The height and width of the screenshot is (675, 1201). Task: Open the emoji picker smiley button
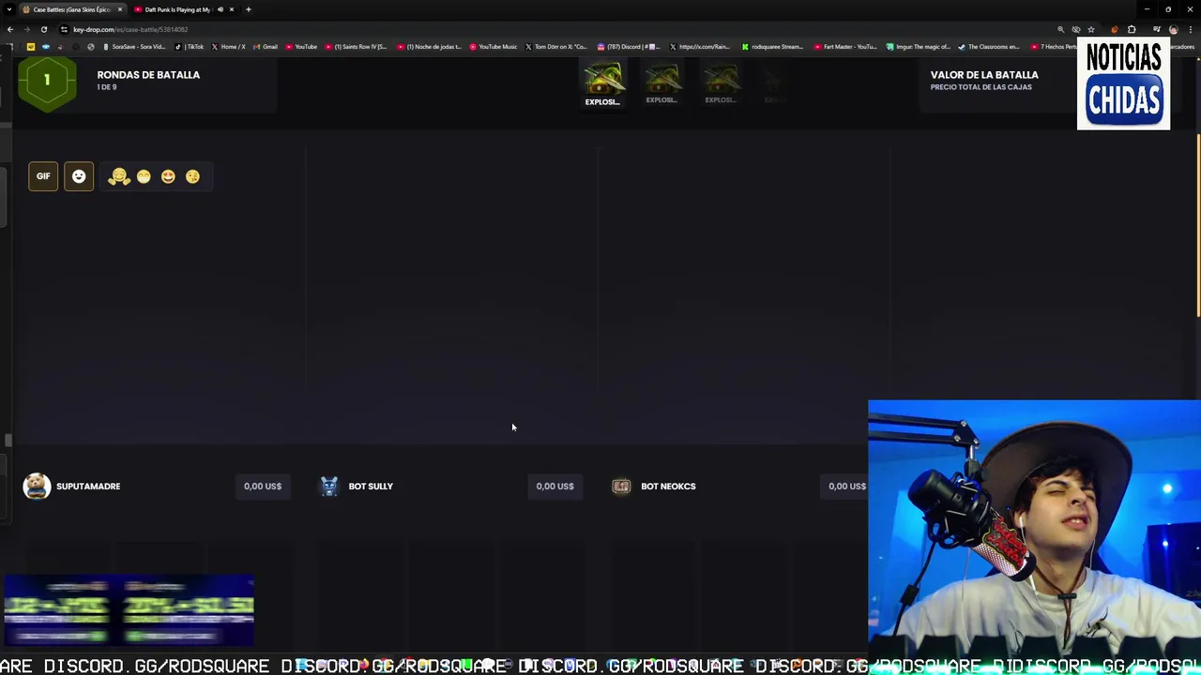click(79, 176)
